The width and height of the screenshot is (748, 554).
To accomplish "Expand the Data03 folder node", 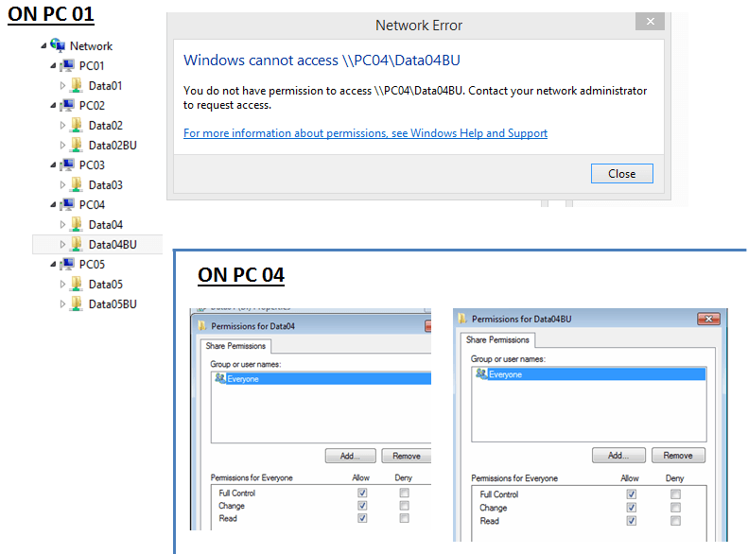I will point(62,184).
